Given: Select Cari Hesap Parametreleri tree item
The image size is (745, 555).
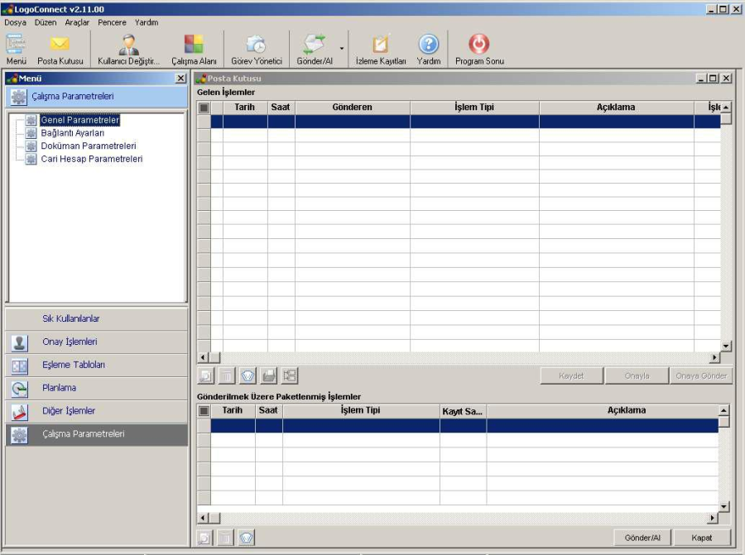Looking at the screenshot, I should click(92, 159).
